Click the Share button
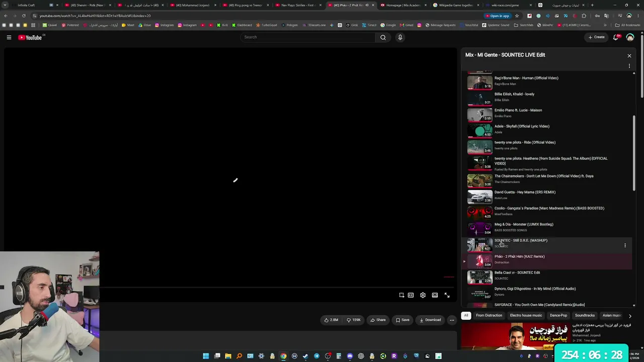Screen dimensions: 644x362 [x=378, y=320]
